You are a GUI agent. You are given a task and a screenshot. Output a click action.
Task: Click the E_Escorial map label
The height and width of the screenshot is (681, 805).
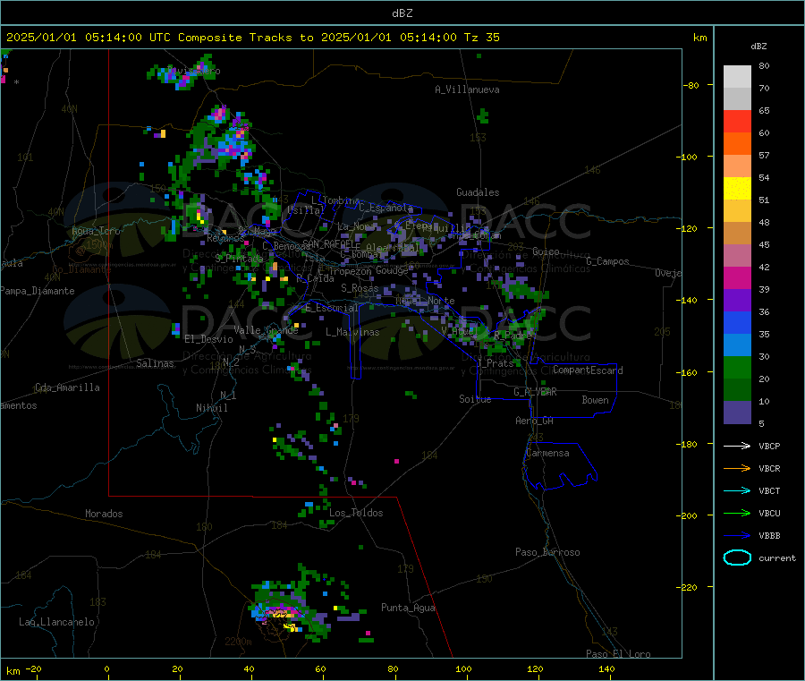pos(332,308)
